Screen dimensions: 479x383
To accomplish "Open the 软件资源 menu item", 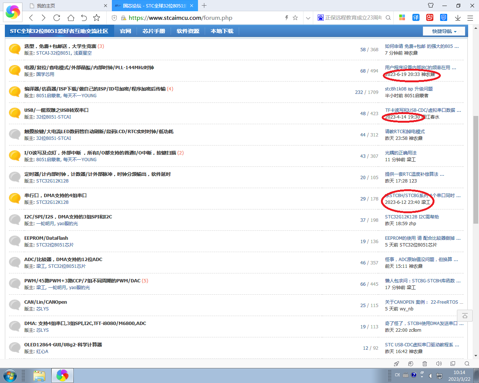I will pyautogui.click(x=188, y=31).
